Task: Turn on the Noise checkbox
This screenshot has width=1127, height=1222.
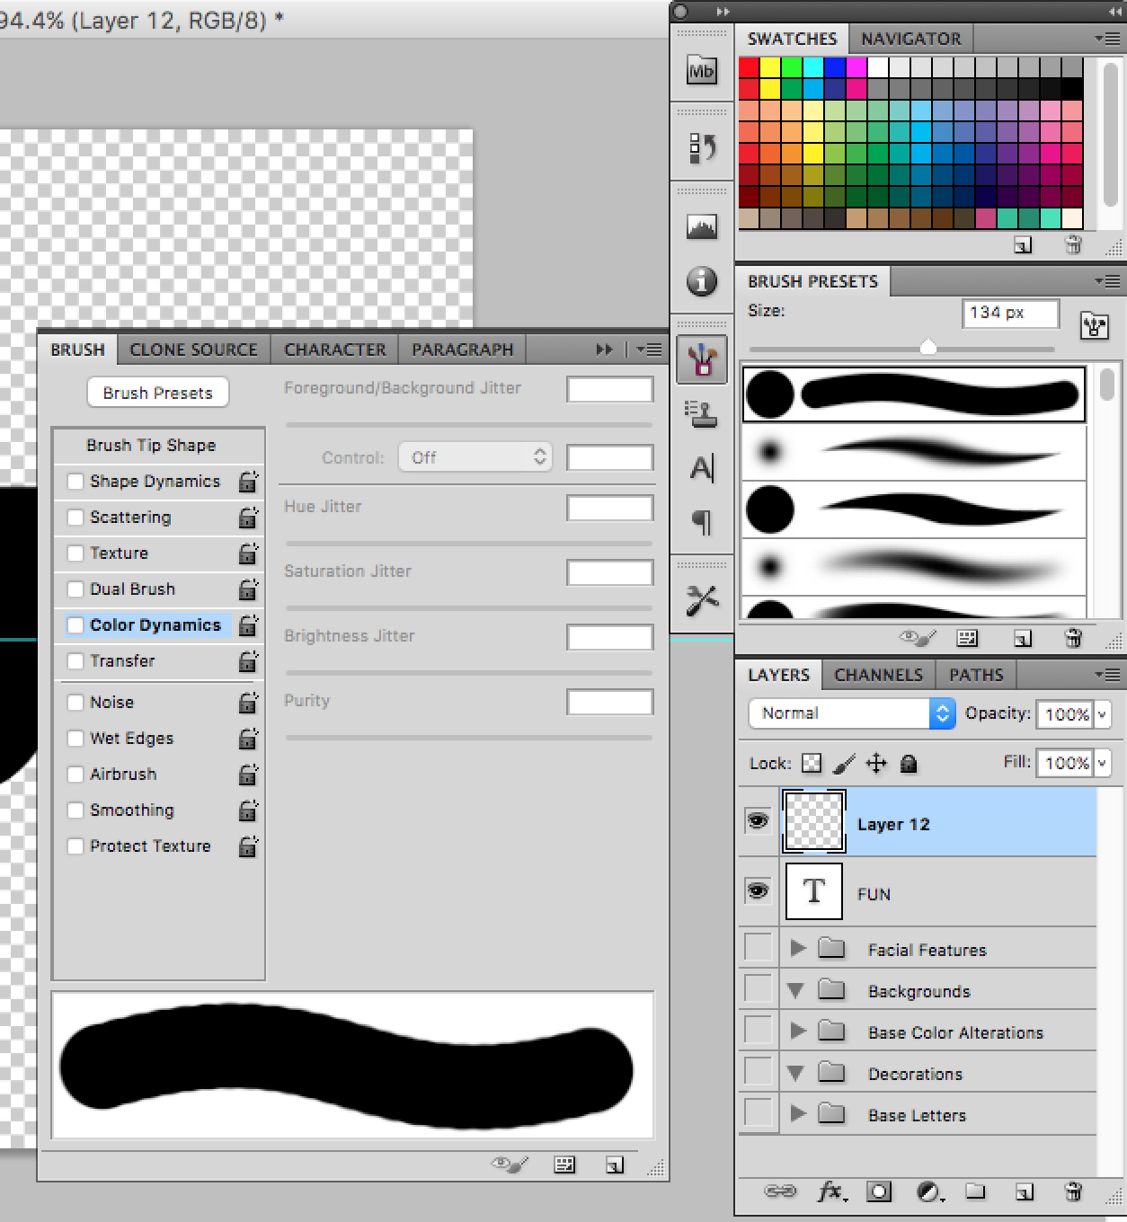Action: (75, 703)
